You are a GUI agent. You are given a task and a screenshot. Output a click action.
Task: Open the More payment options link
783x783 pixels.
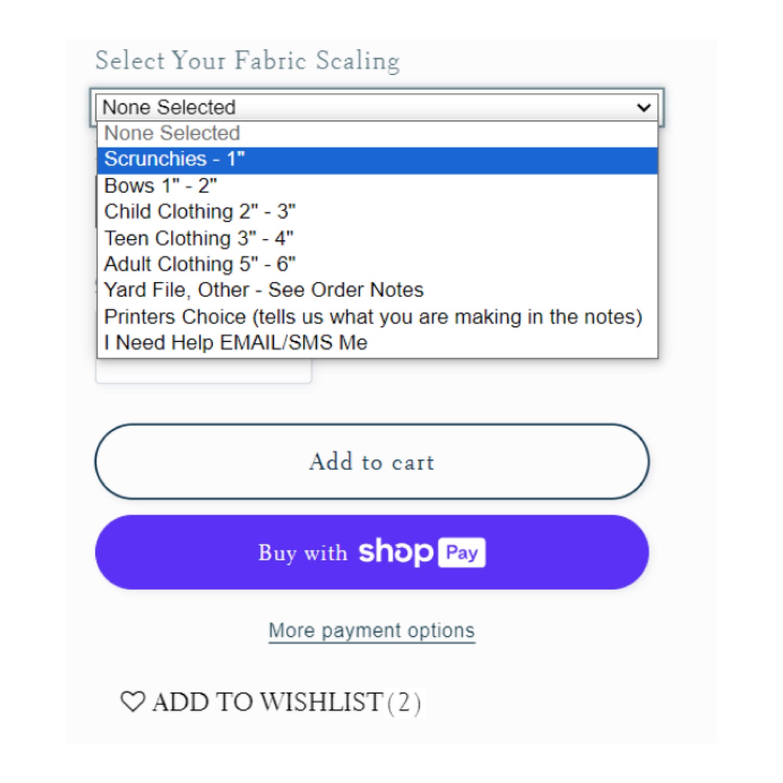pyautogui.click(x=372, y=631)
